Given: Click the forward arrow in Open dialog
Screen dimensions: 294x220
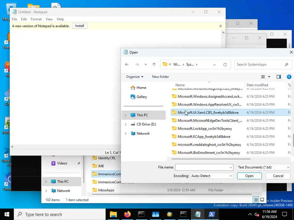Looking at the screenshot, I should coord(137,64).
